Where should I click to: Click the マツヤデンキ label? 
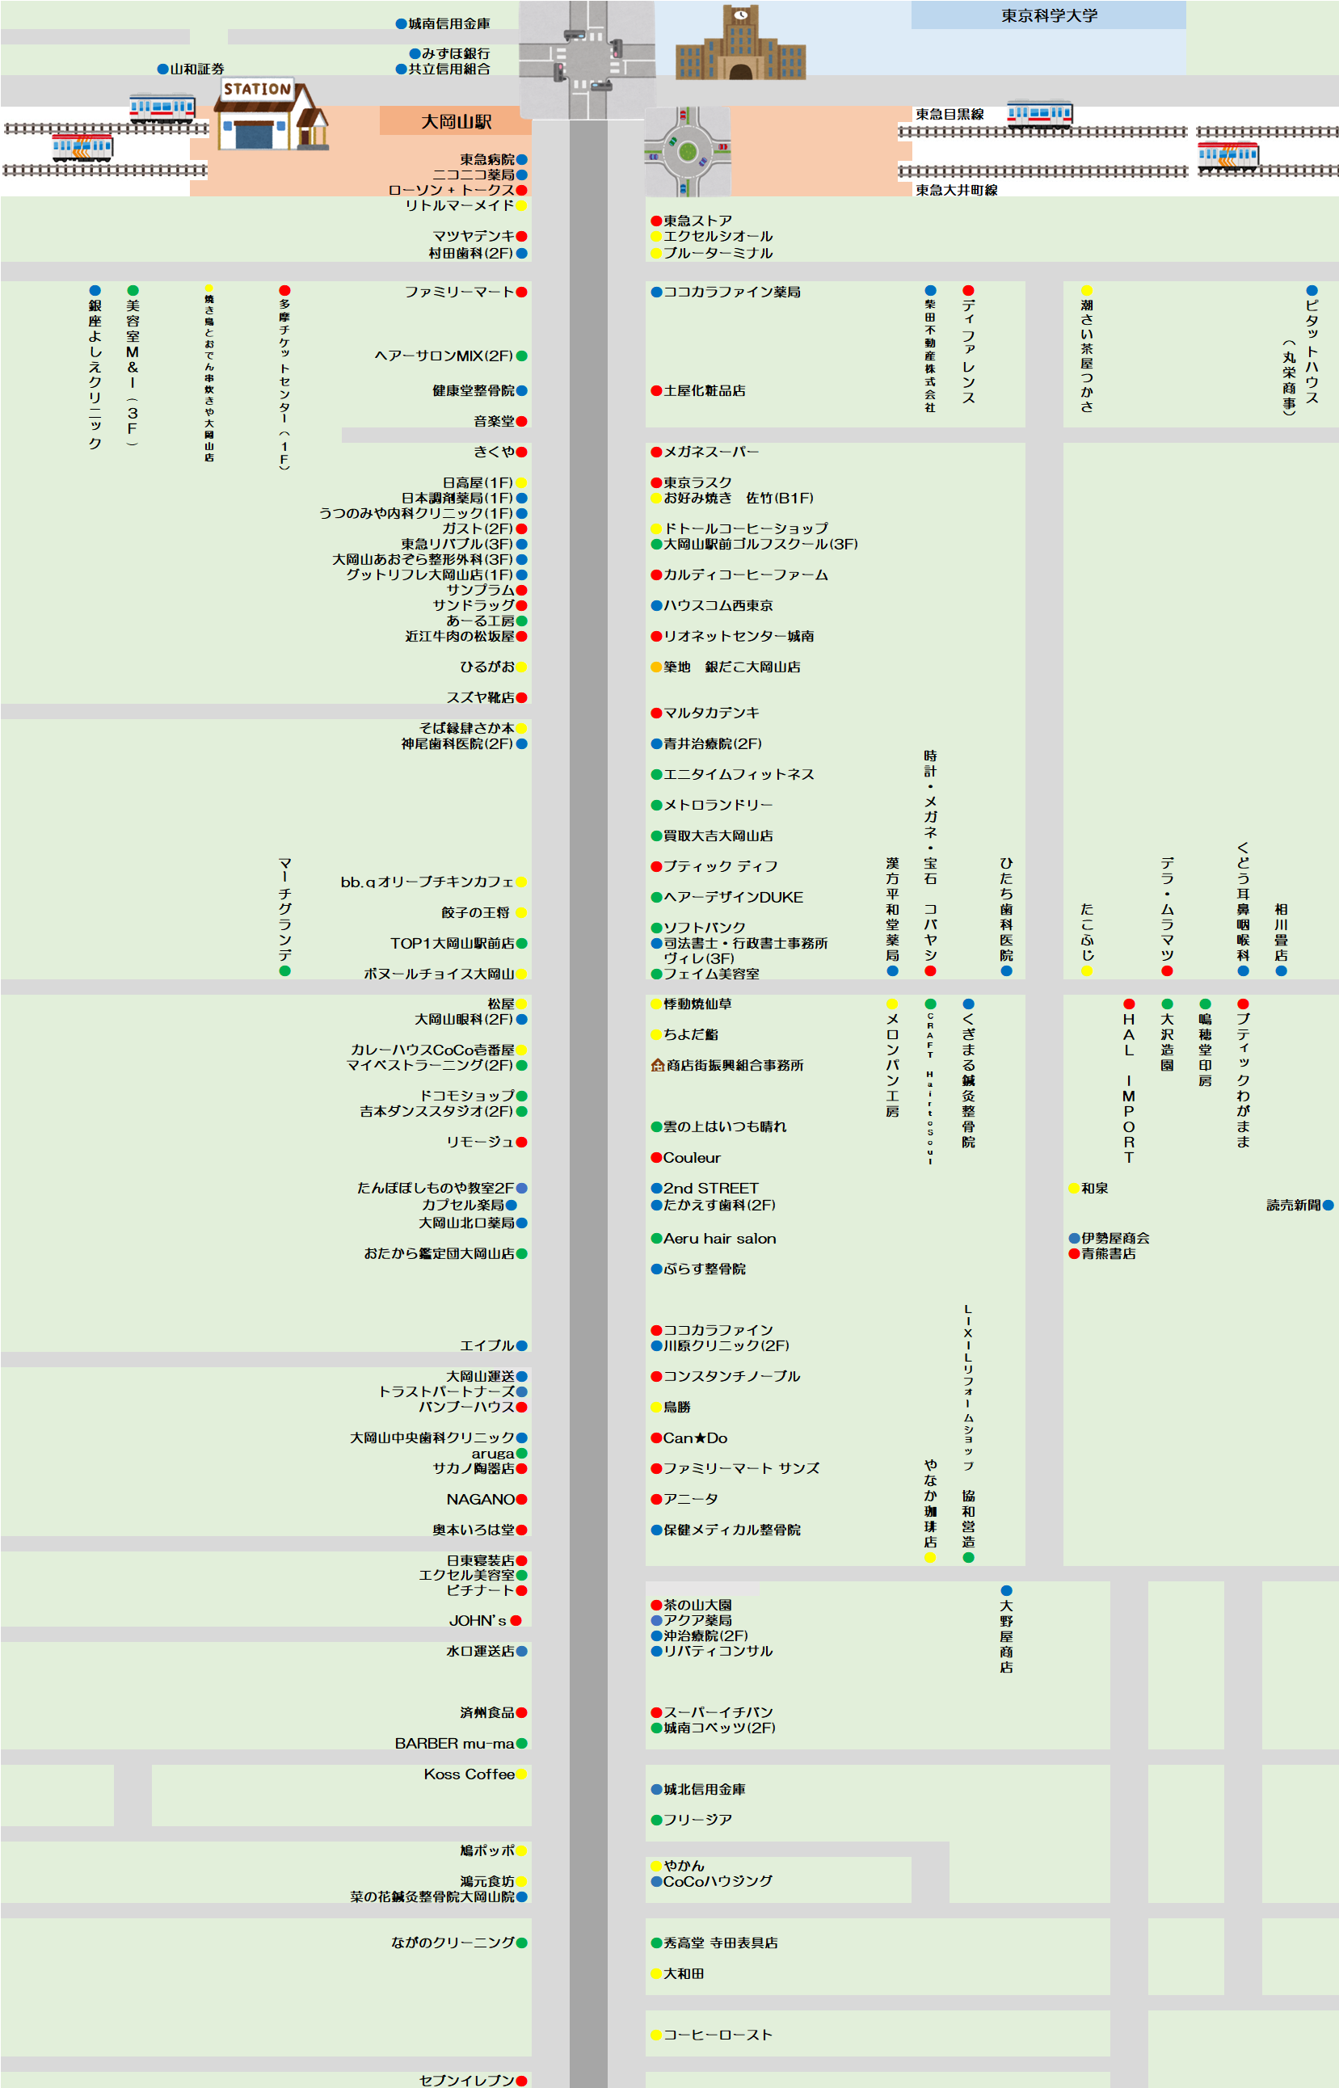pos(474,237)
